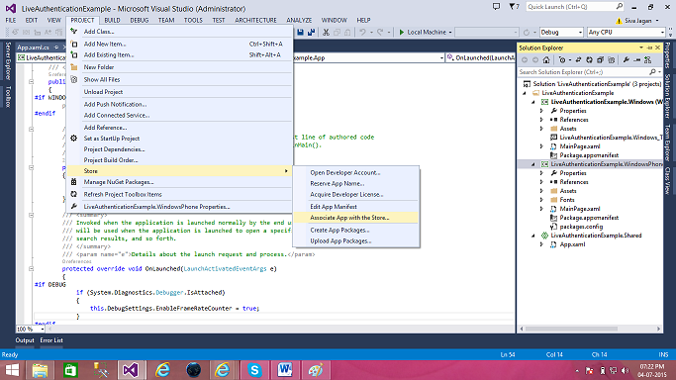The width and height of the screenshot is (676, 380).
Task: Click the feedback speech bubble icon
Action: [496, 7]
